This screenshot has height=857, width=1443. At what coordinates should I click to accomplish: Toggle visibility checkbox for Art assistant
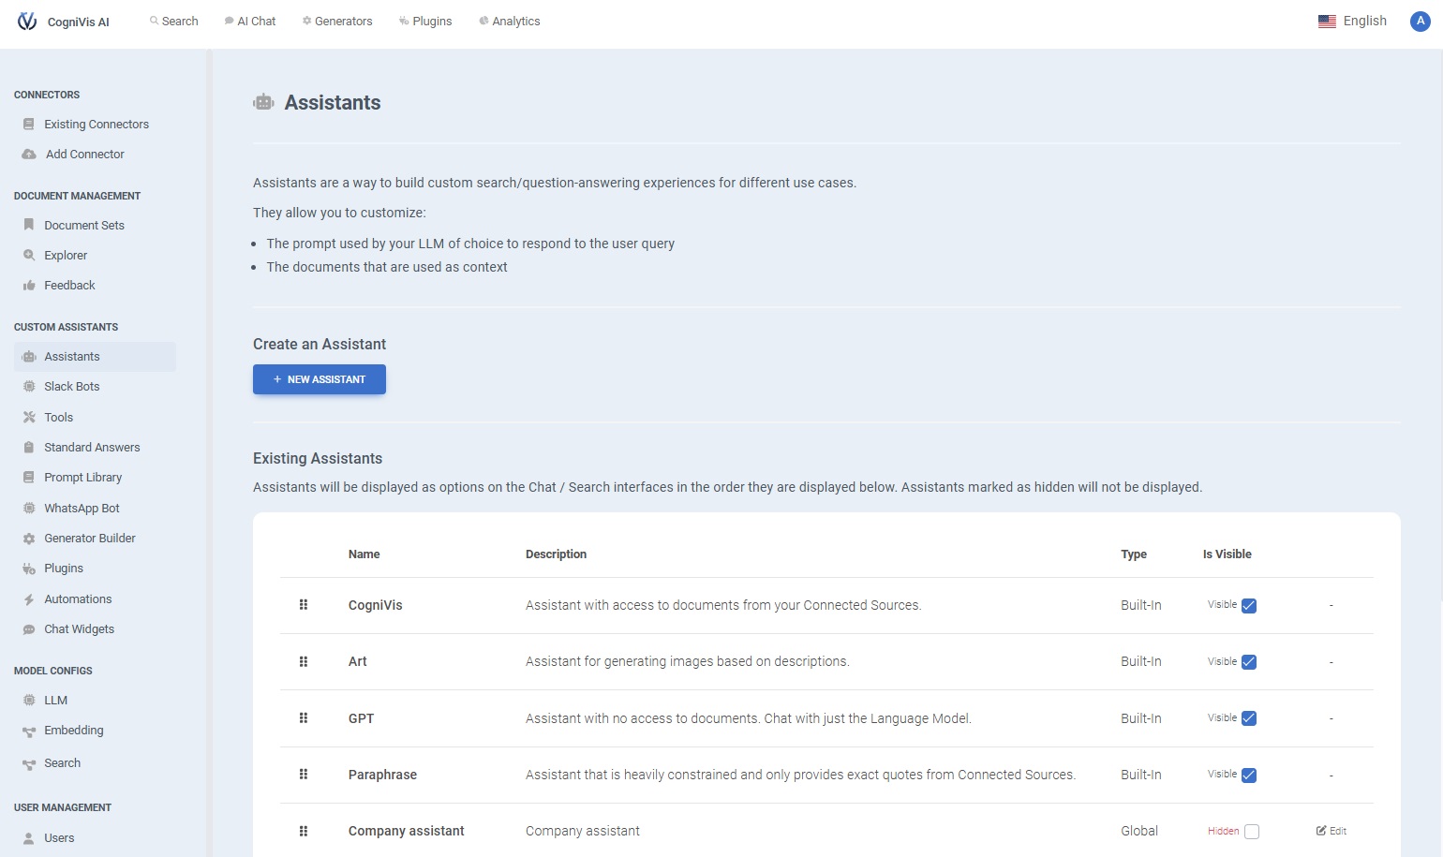point(1249,662)
